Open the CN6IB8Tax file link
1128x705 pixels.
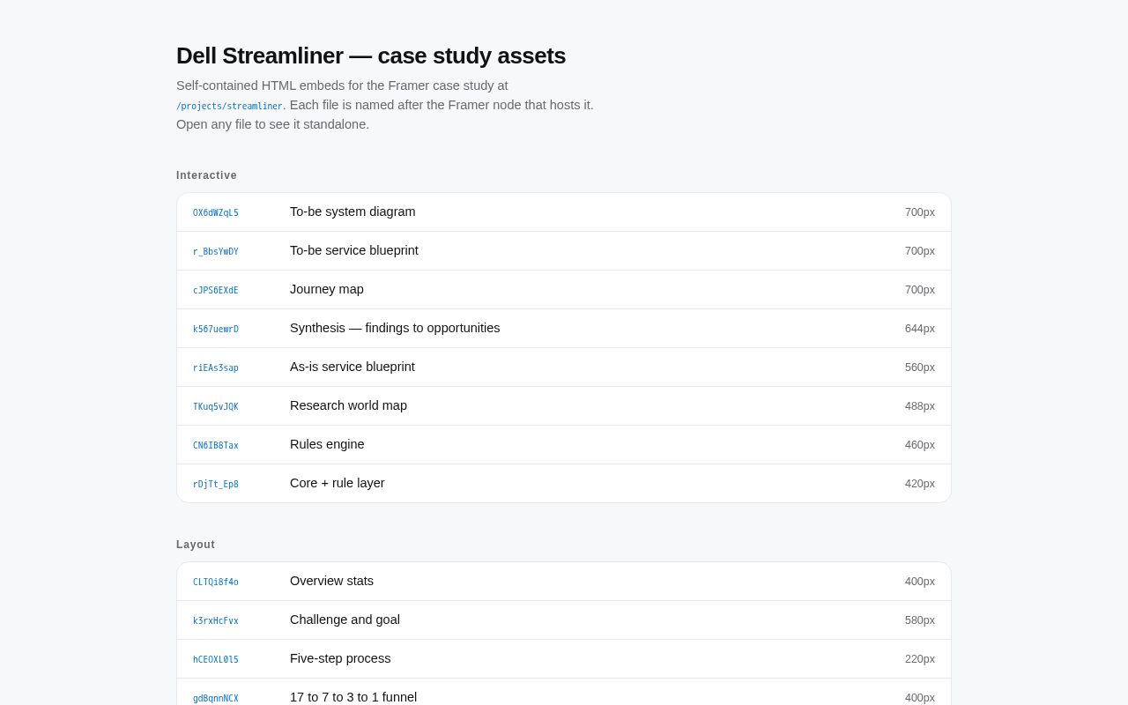point(216,445)
